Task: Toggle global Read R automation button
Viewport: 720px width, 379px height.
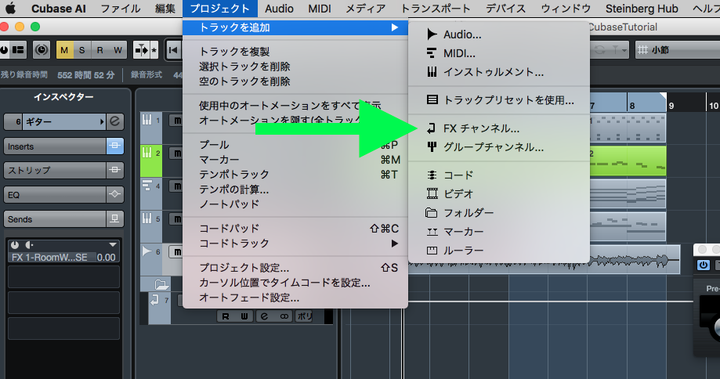Action: point(99,50)
